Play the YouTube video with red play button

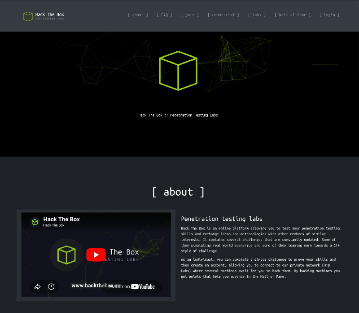pyautogui.click(x=96, y=255)
